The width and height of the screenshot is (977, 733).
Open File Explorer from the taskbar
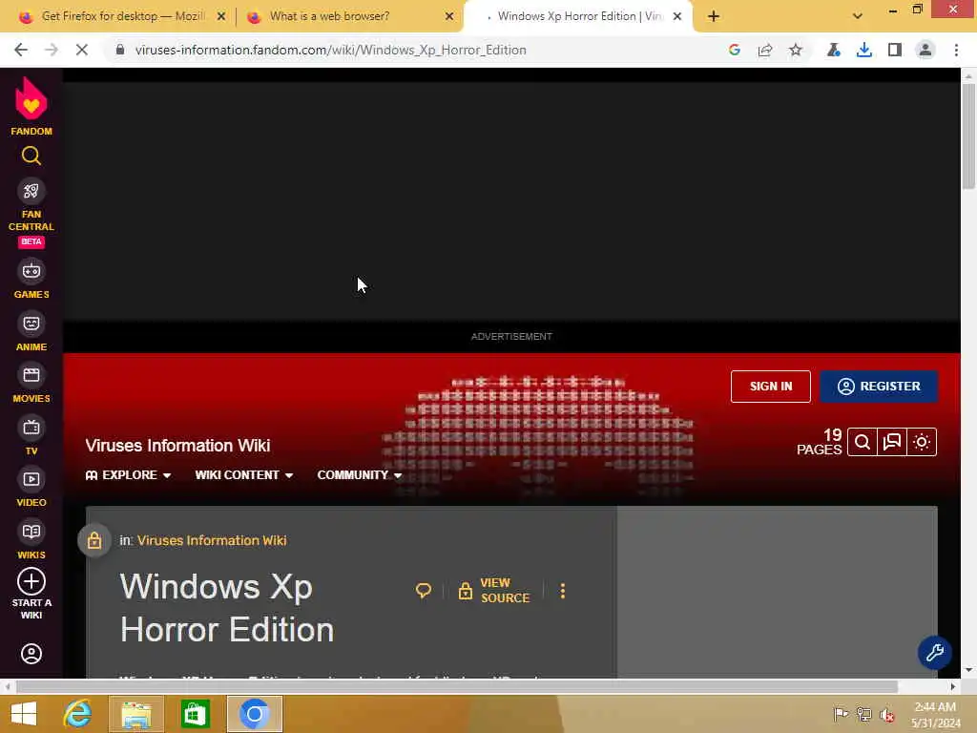pyautogui.click(x=136, y=714)
